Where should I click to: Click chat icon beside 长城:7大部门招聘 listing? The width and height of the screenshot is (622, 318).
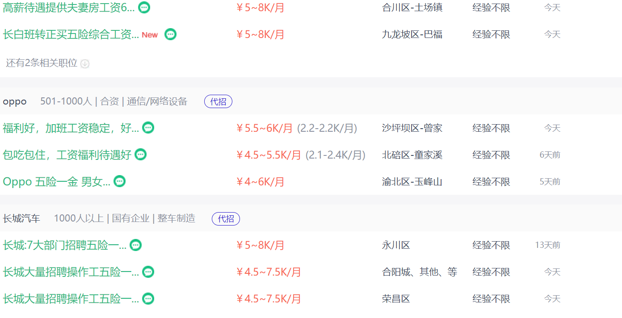pos(135,245)
